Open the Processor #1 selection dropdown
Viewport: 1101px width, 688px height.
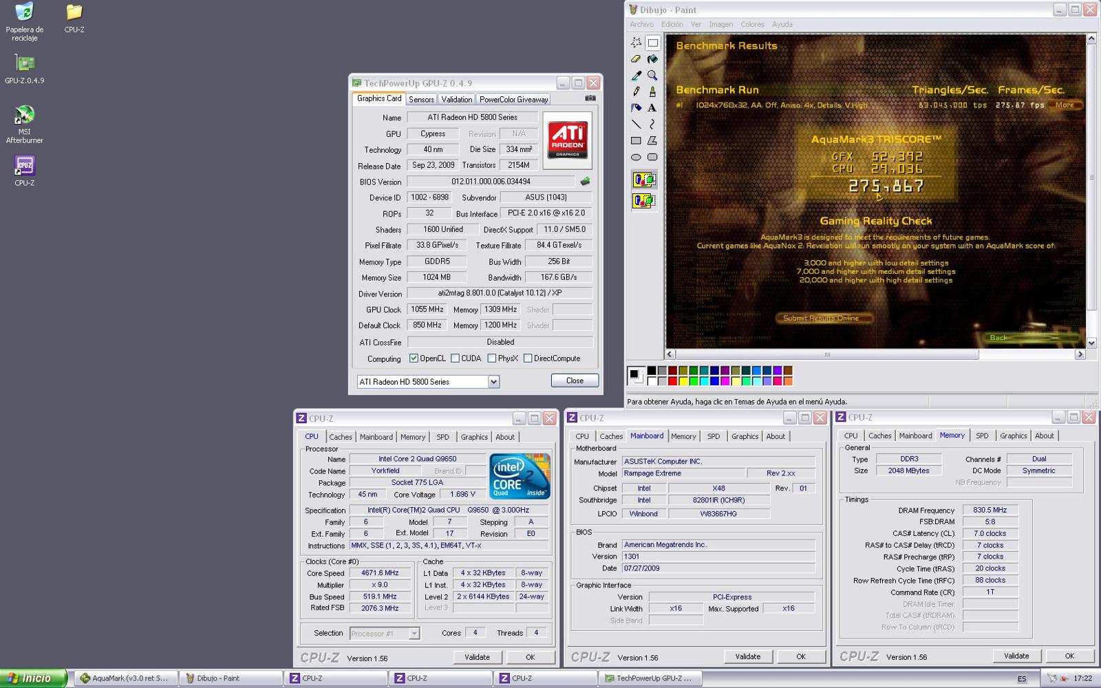[x=414, y=634]
